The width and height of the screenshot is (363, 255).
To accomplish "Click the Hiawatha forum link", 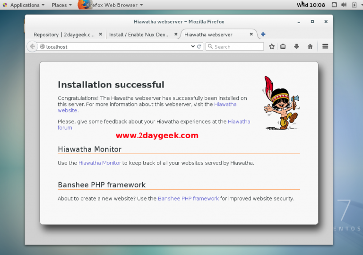I will pyautogui.click(x=239, y=122).
